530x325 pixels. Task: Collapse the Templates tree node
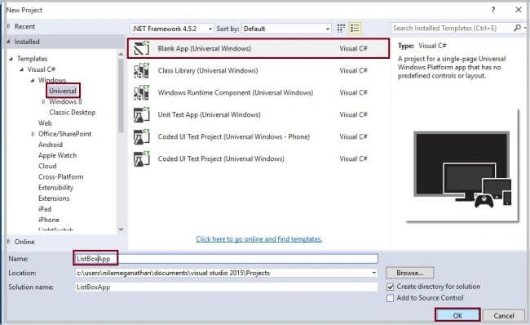coord(11,59)
